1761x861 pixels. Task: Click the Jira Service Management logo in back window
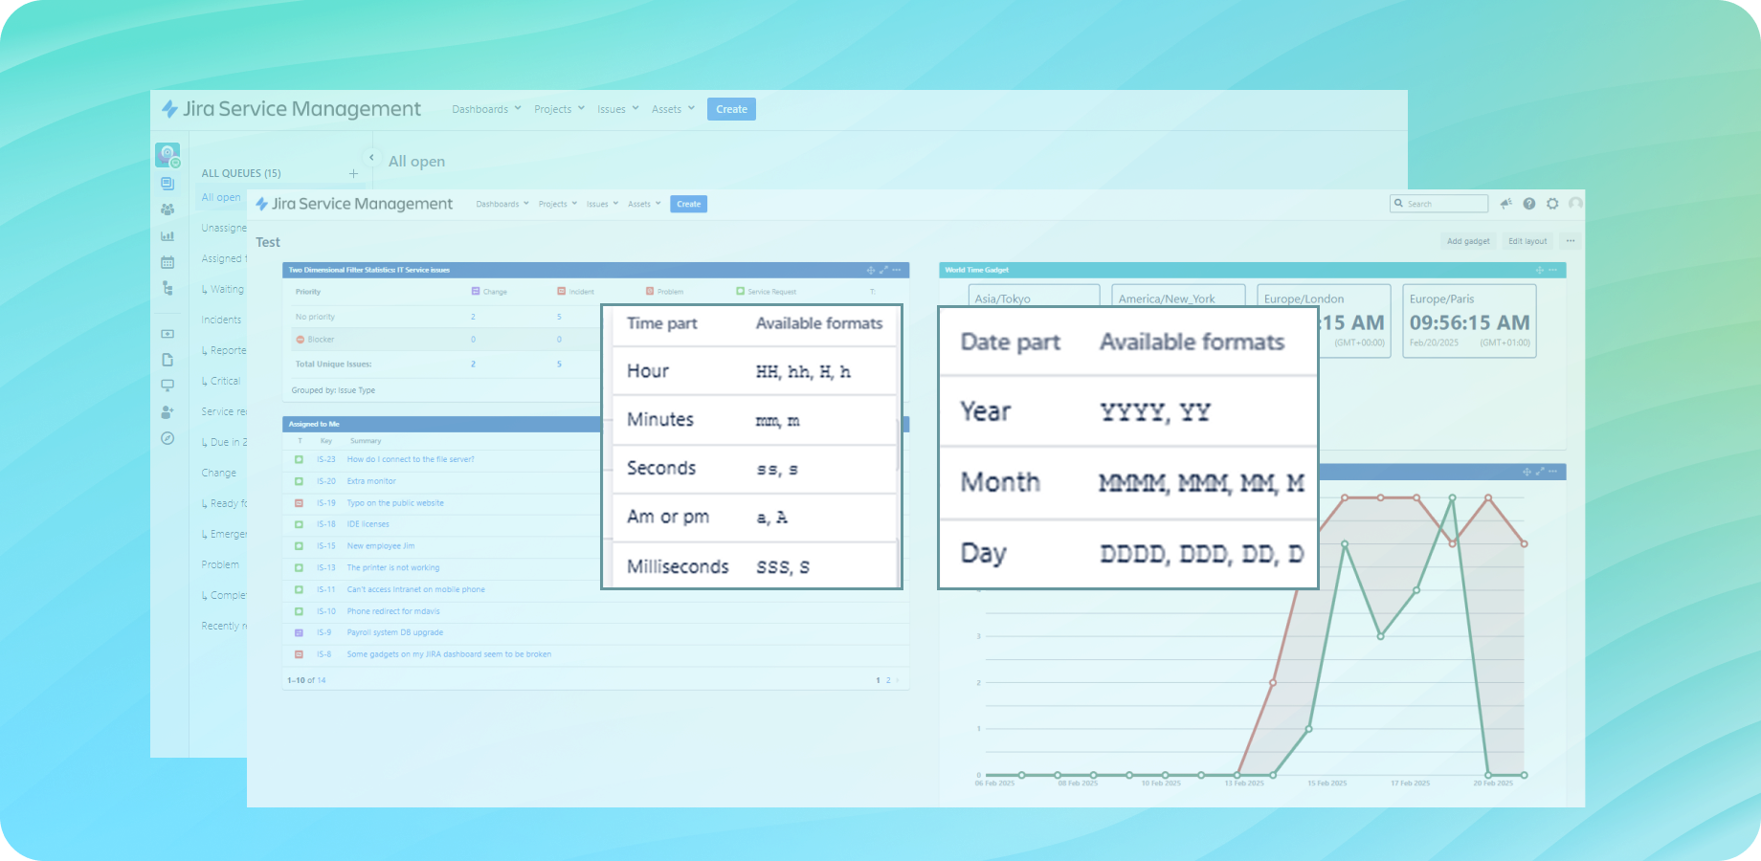point(291,109)
